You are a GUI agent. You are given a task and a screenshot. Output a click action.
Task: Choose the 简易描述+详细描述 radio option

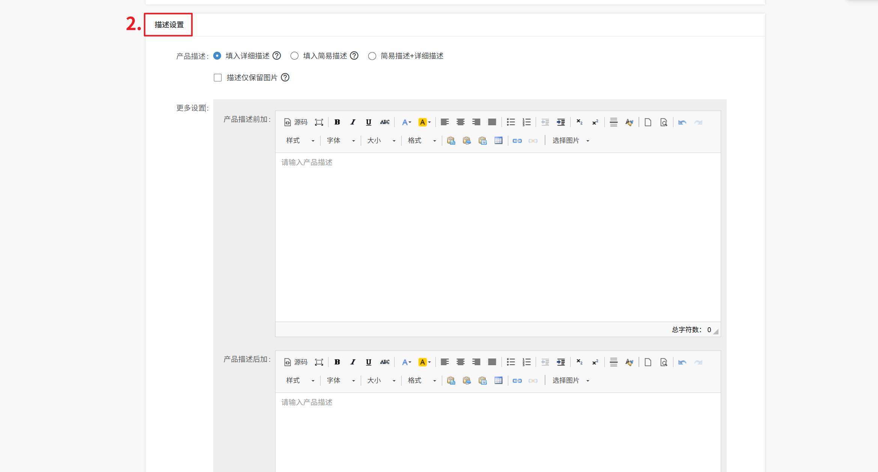click(372, 56)
